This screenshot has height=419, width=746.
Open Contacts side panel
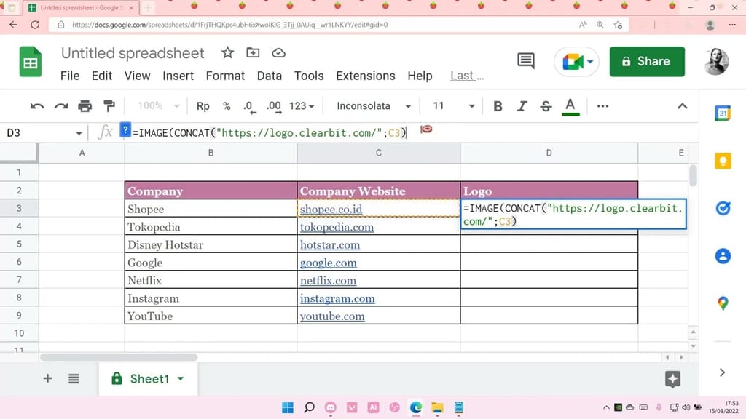[723, 256]
